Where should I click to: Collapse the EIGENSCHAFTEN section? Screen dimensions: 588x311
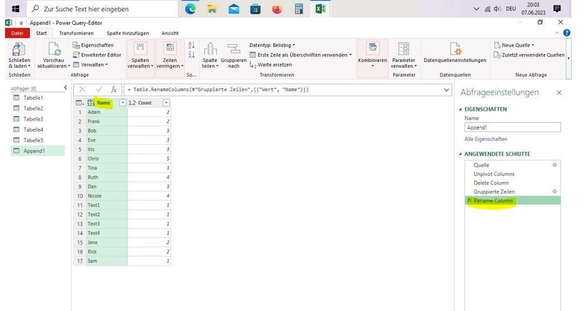coord(460,109)
